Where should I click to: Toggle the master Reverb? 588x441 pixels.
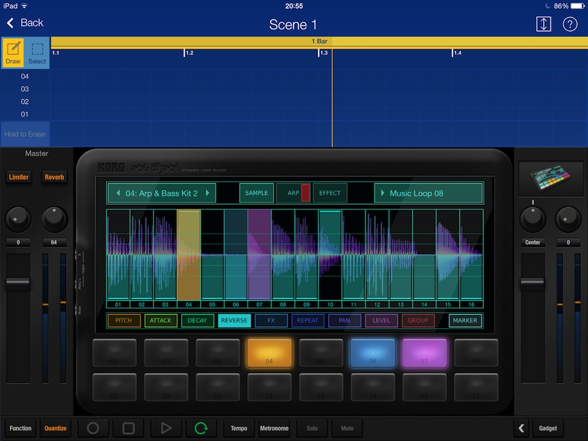(x=54, y=177)
